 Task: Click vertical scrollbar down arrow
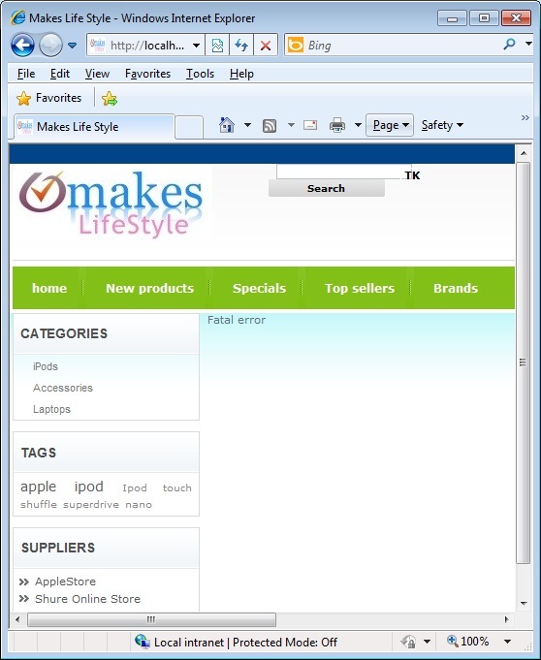[524, 604]
